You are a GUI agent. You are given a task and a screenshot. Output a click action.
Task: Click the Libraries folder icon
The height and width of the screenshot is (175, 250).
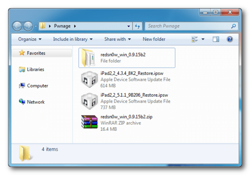[22, 69]
